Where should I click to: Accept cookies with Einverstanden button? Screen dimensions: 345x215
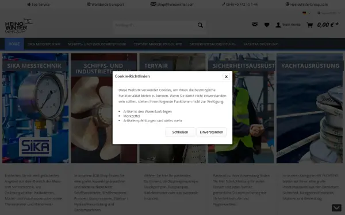click(211, 132)
